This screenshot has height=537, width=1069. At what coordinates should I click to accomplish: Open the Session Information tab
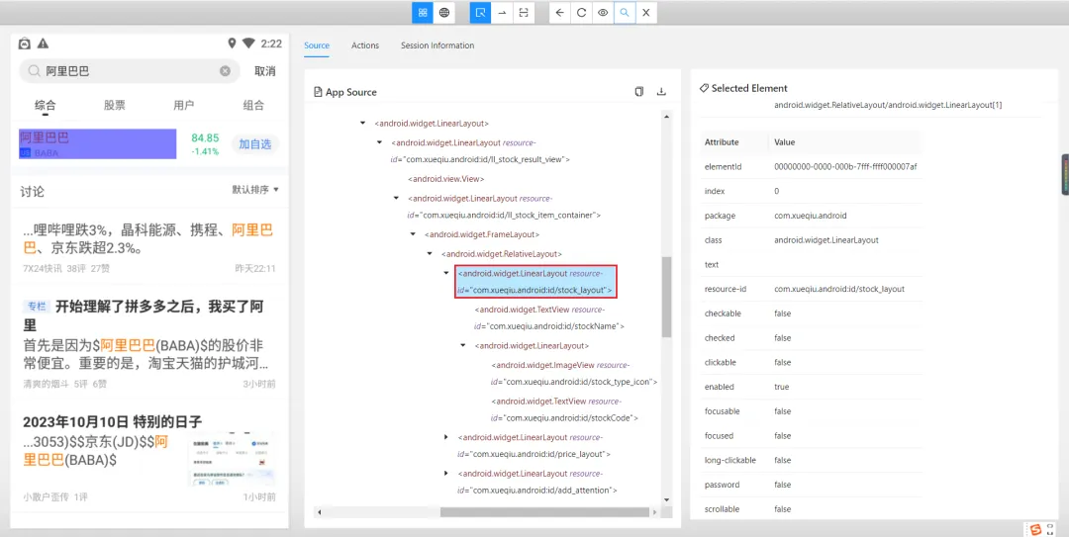(437, 45)
